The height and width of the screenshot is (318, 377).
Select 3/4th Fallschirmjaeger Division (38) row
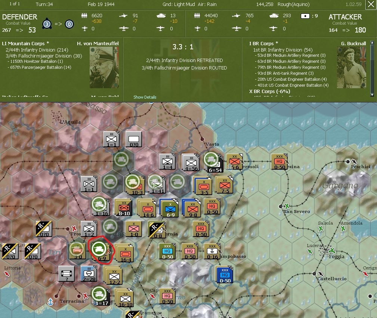pyautogui.click(x=44, y=56)
